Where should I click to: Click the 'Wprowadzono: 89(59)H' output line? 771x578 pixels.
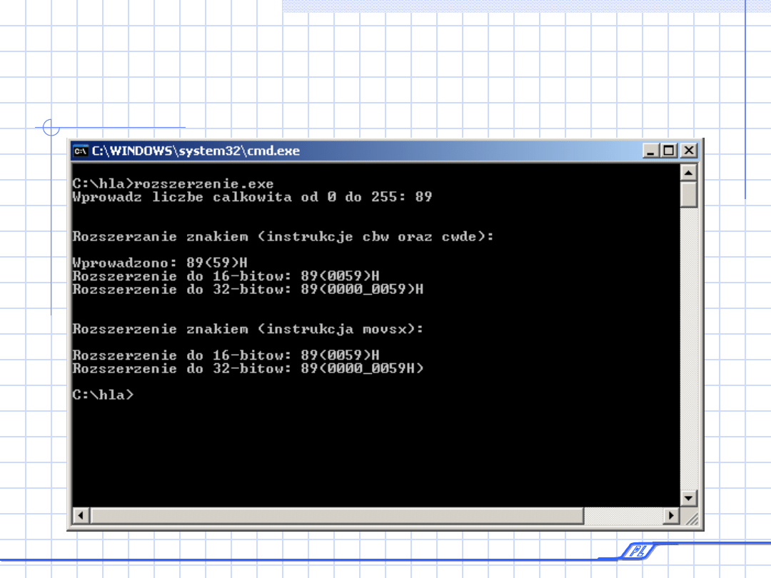[160, 263]
